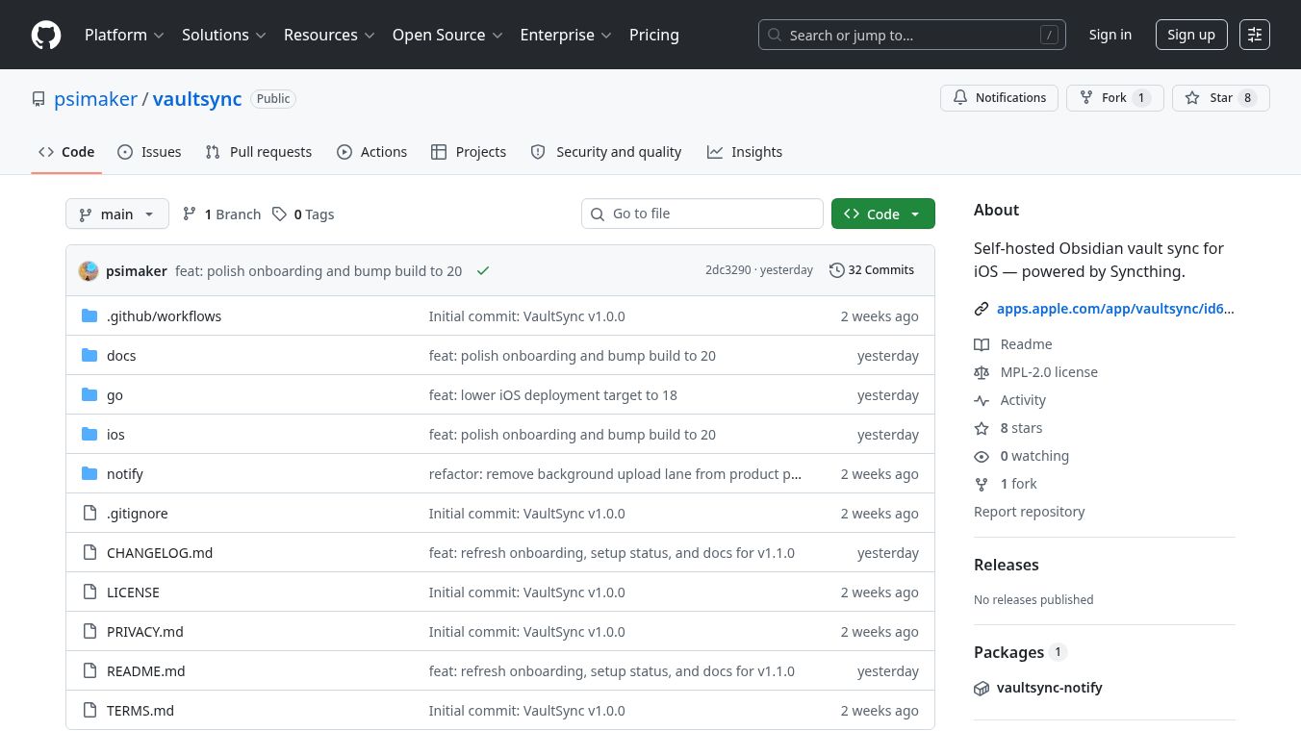This screenshot has height=731, width=1301.
Task: Click the file icon for README.md
Action: click(90, 671)
